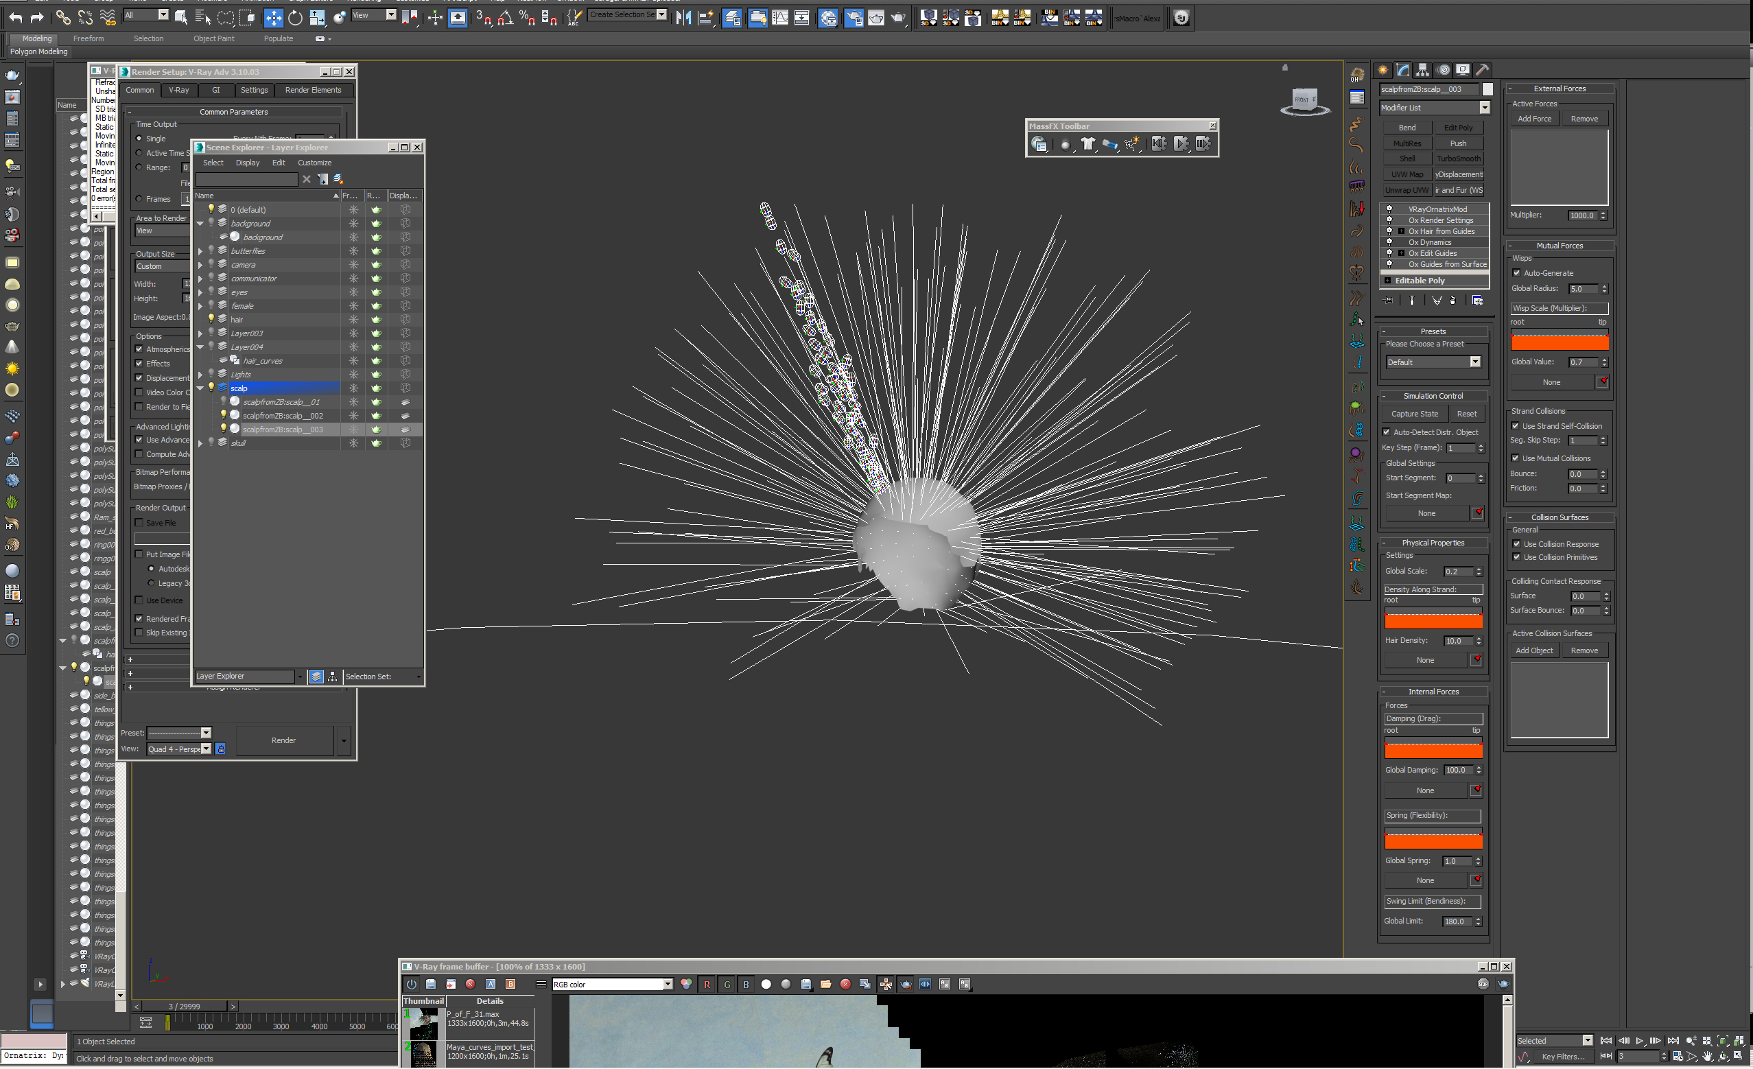Click the Undo arrow icon

(x=15, y=18)
